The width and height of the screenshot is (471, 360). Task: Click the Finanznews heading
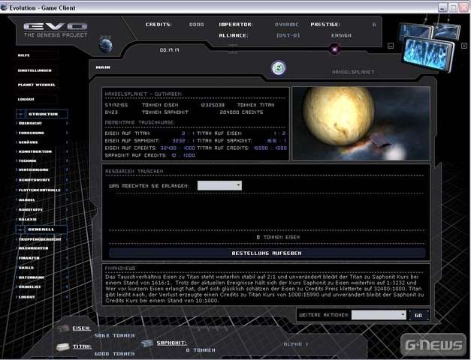point(120,268)
